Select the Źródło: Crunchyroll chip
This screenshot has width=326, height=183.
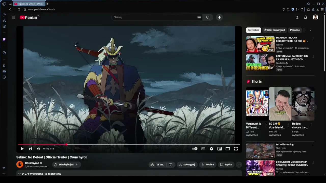[275, 30]
